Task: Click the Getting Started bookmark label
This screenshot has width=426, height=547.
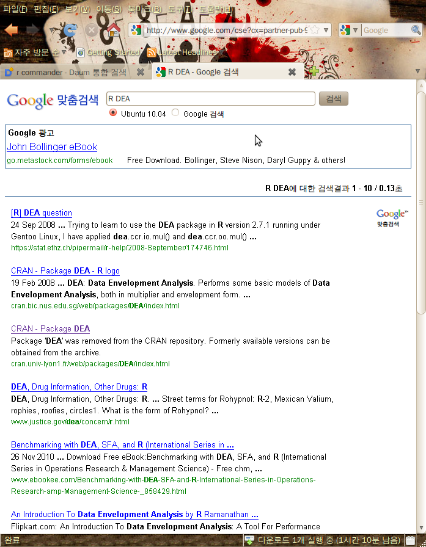Action: [x=113, y=53]
